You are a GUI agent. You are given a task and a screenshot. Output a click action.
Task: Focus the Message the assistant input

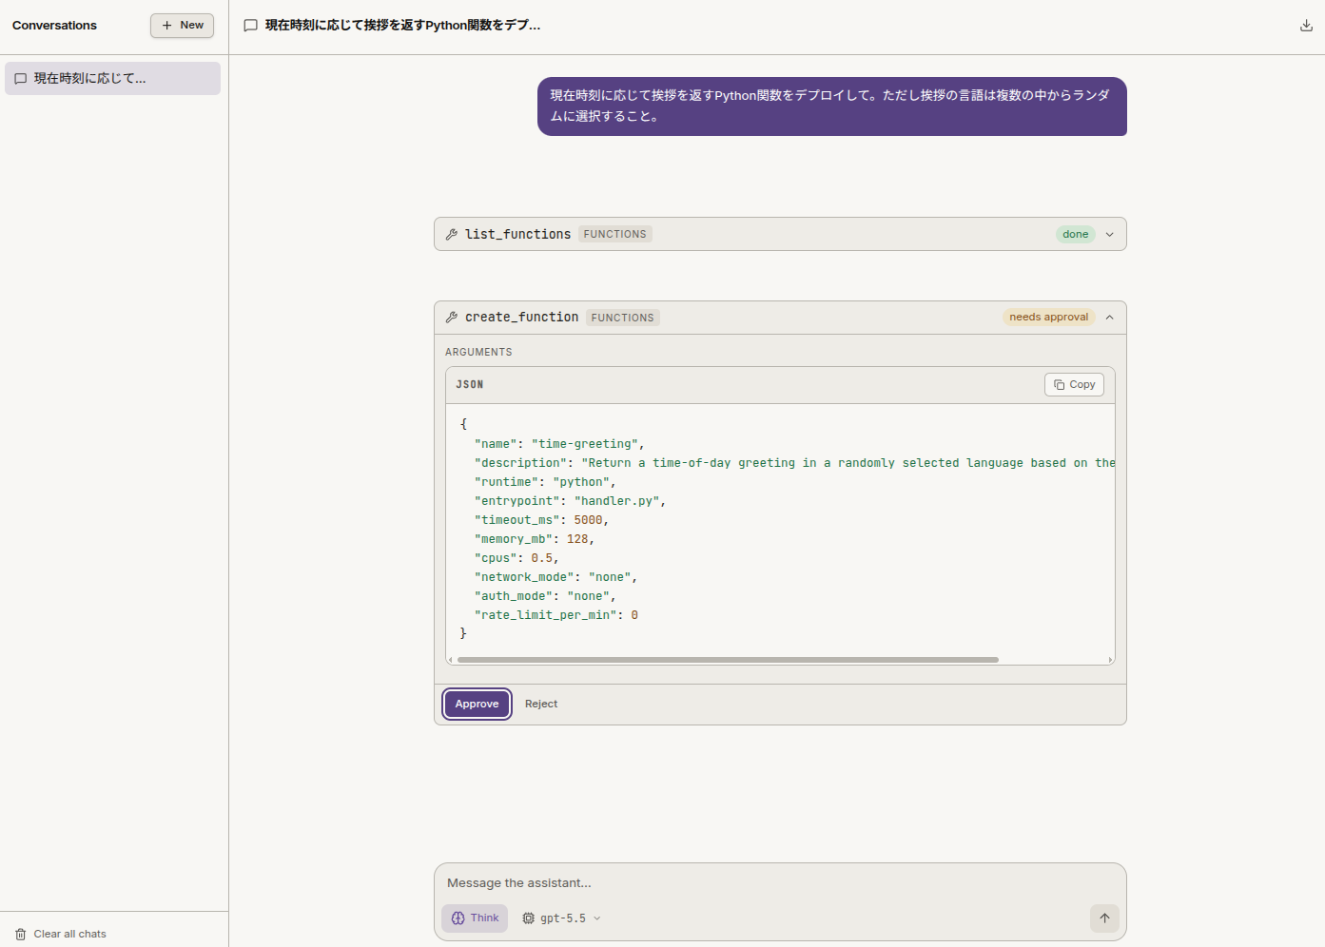780,883
